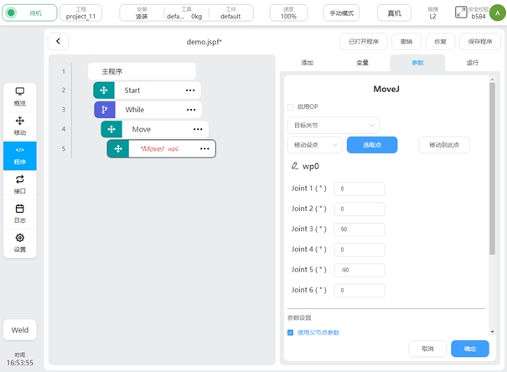
Task: Open the 接口 interface sidebar panel
Action: click(19, 183)
